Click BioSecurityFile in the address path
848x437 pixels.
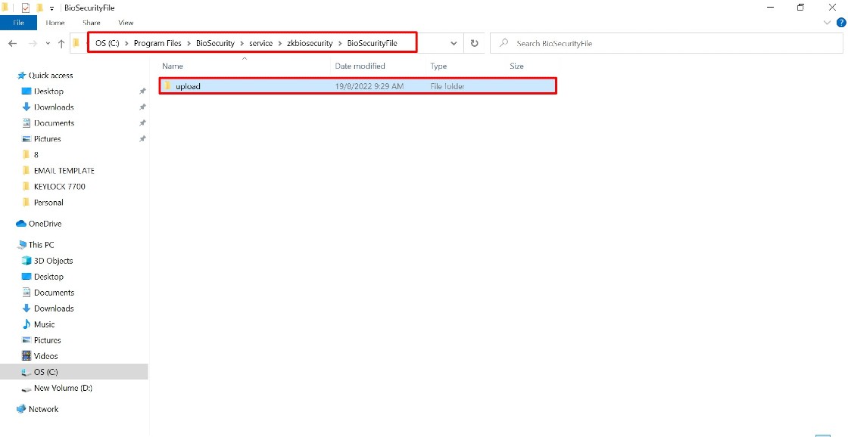click(x=372, y=43)
